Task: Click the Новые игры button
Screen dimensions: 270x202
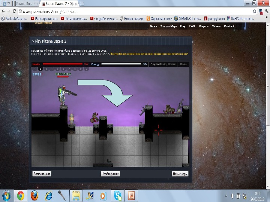Action: (x=180, y=174)
